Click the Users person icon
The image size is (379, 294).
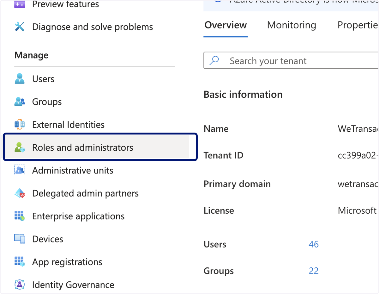pyautogui.click(x=20, y=79)
